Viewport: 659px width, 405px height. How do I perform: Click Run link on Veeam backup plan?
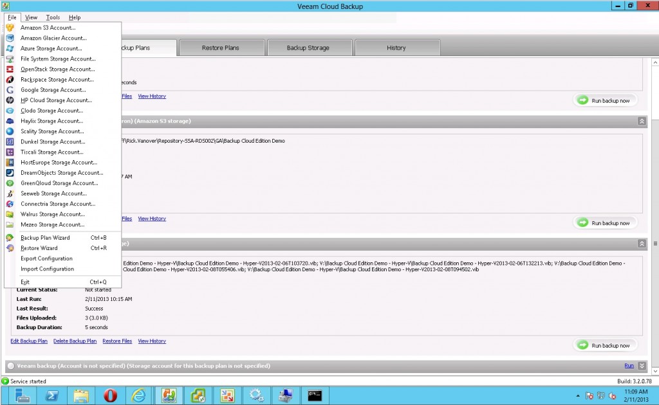click(629, 366)
